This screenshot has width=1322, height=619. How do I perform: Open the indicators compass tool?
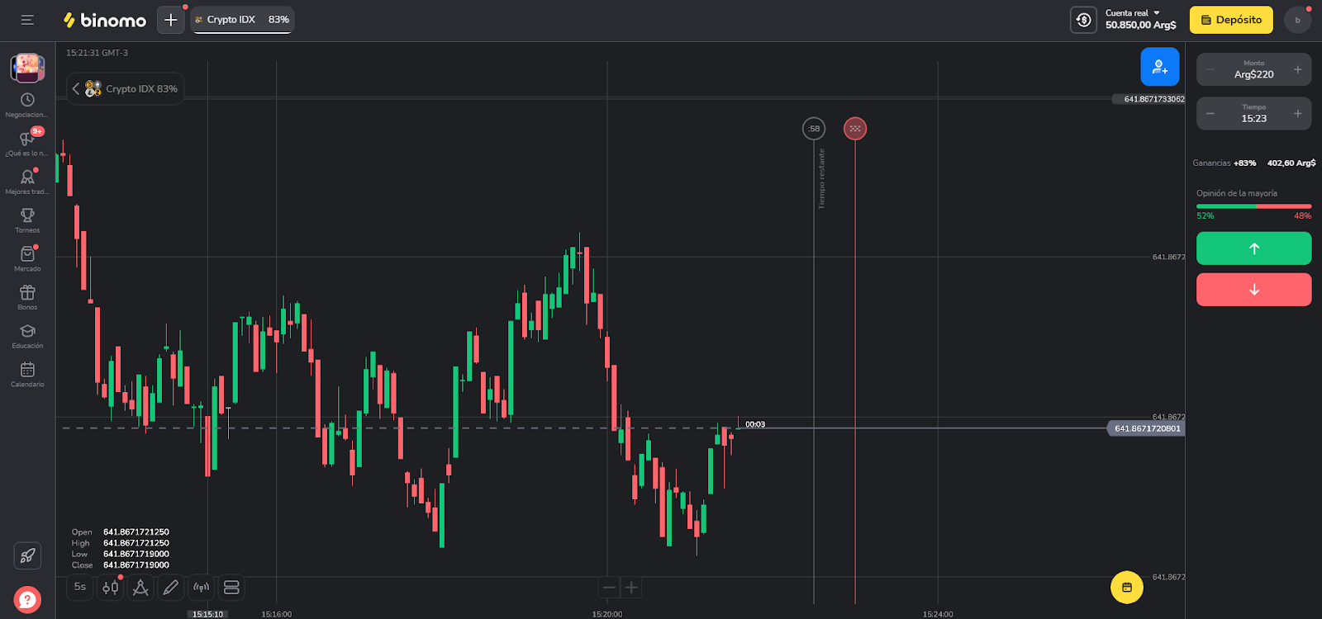[140, 588]
